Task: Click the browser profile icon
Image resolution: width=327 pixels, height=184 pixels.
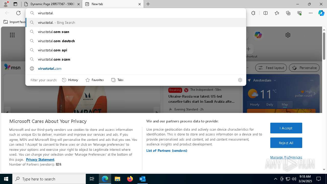Action: tap(6, 4)
